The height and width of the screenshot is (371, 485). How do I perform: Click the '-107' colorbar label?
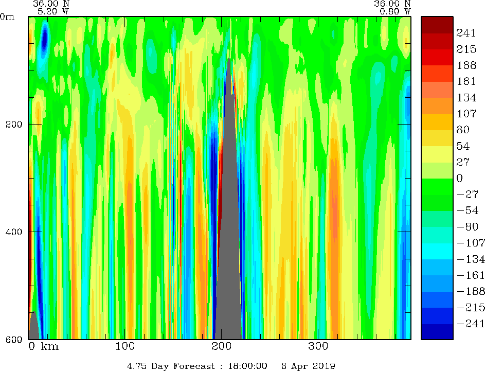point(471,242)
